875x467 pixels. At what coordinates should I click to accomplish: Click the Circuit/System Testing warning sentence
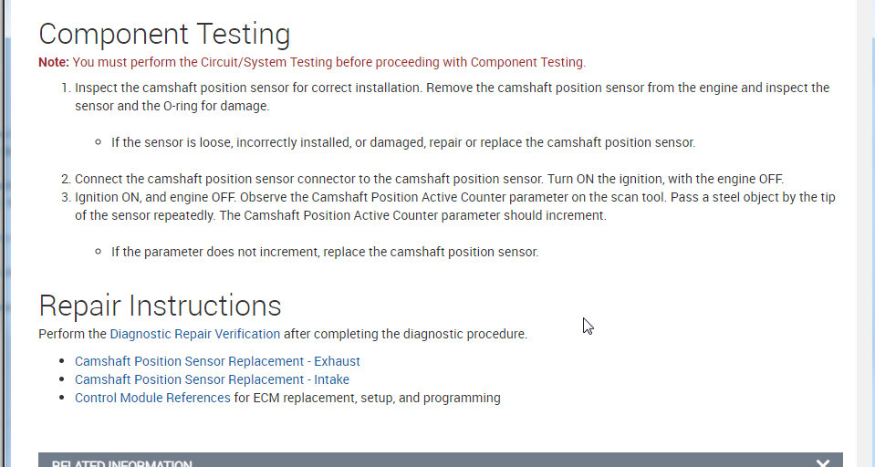coord(328,62)
